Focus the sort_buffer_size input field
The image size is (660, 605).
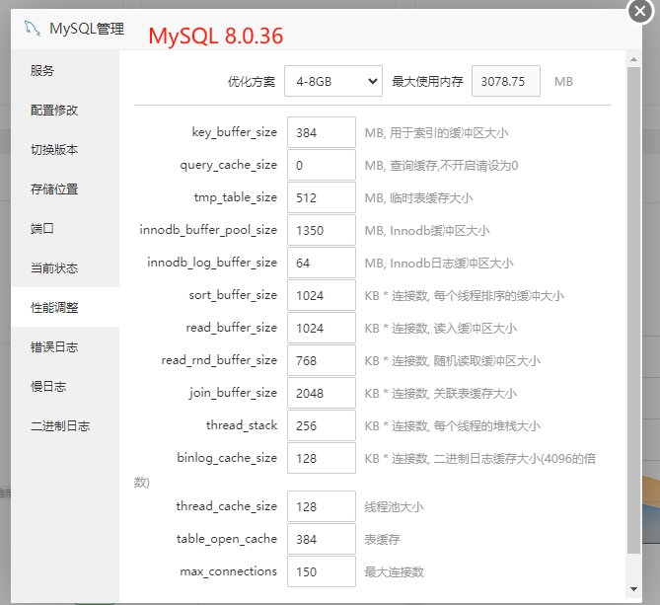pos(322,295)
